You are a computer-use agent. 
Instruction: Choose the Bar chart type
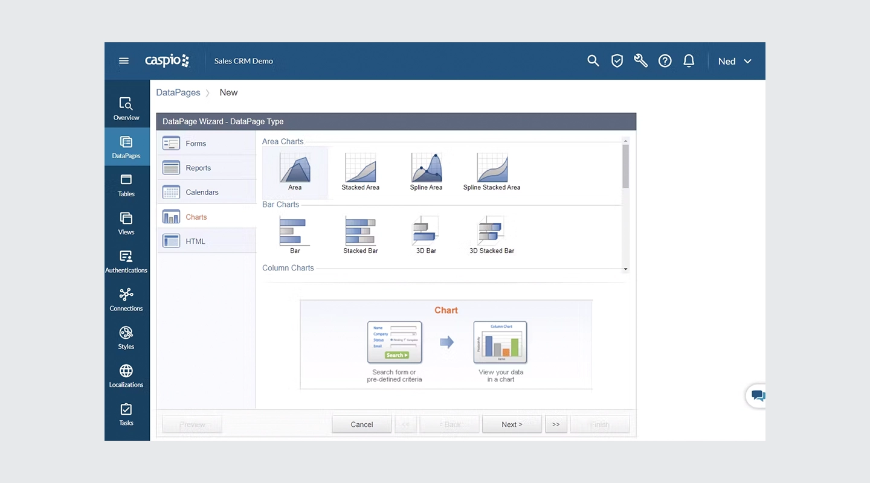click(295, 235)
